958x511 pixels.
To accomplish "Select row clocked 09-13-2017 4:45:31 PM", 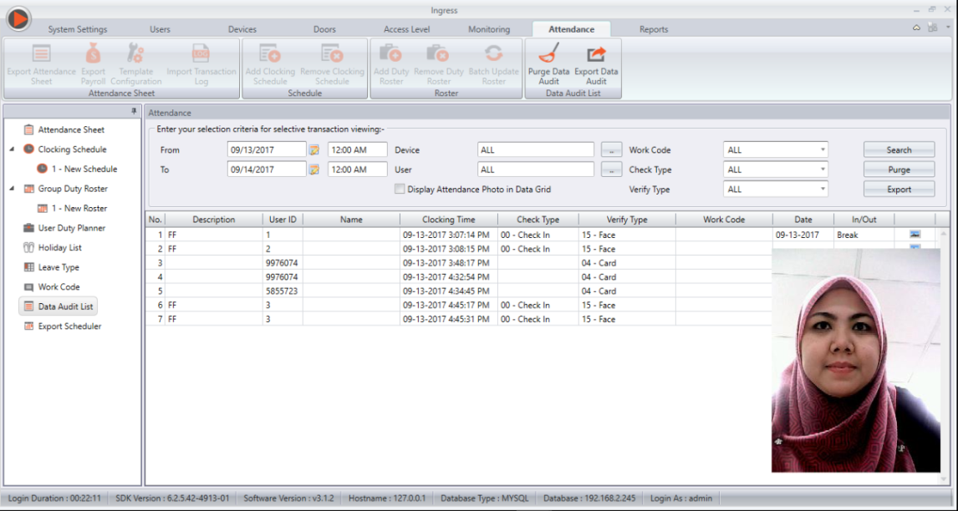I will [x=458, y=319].
